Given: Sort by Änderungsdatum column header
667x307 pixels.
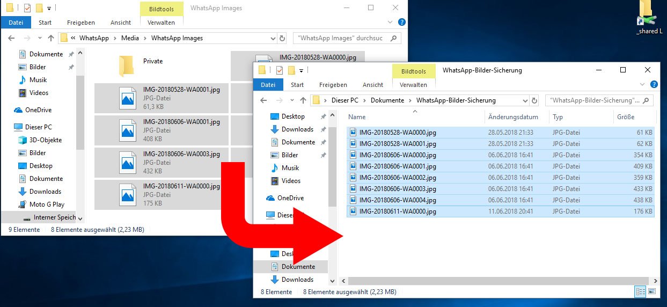Looking at the screenshot, I should pos(513,117).
